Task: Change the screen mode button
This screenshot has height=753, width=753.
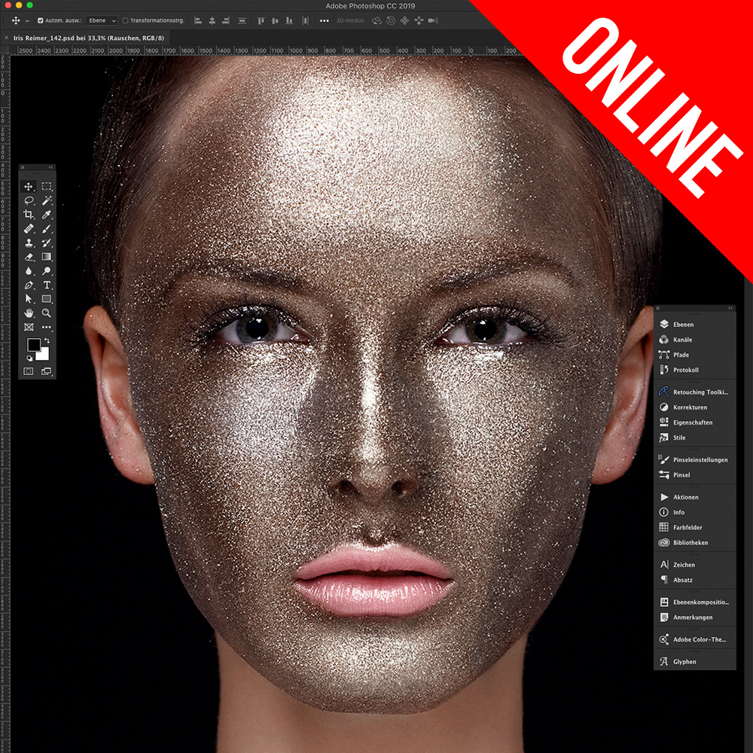Action: [x=47, y=371]
